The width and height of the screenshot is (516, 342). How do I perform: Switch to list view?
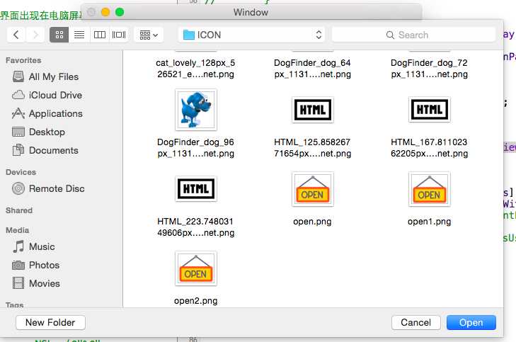click(x=79, y=35)
